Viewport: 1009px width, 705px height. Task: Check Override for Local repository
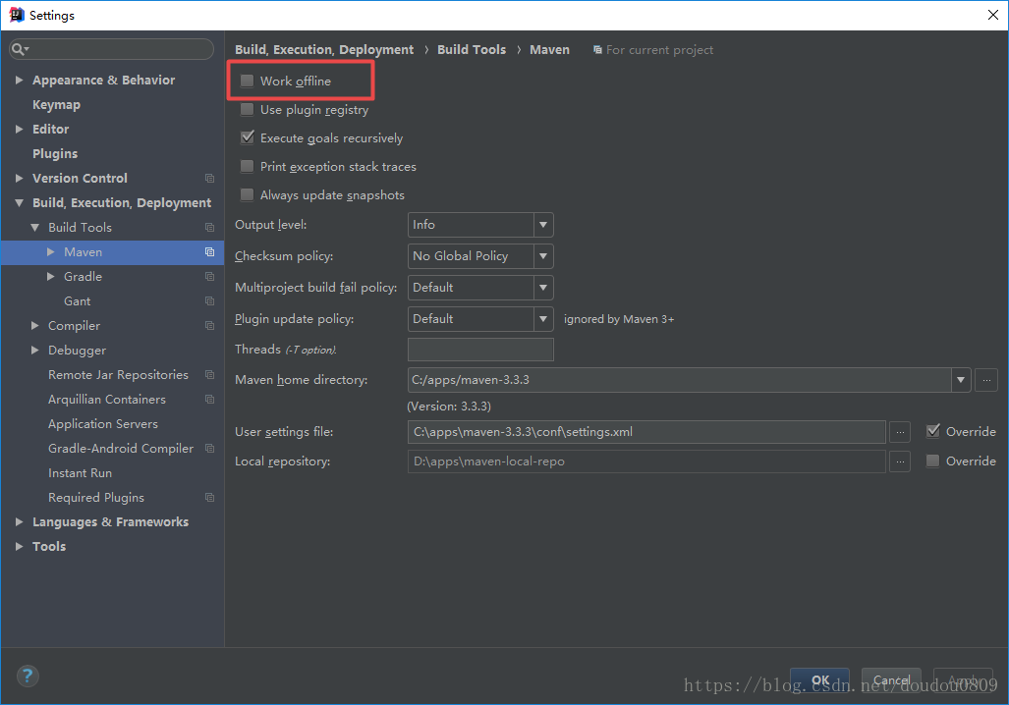(932, 461)
